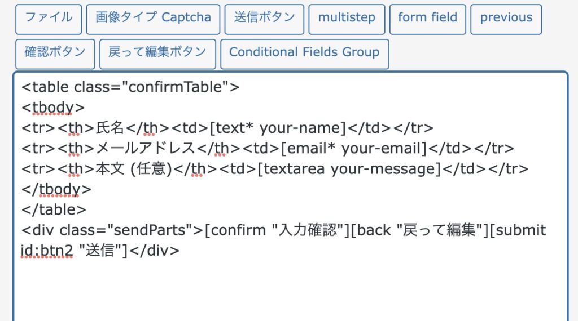Add a 確認ボタン tag

pyautogui.click(x=55, y=53)
